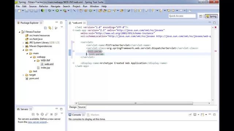Click the Open Console icon

point(202,115)
